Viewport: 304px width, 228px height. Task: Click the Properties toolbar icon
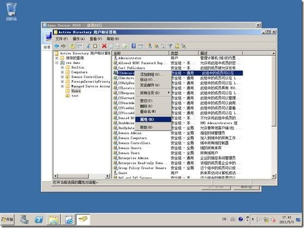click(111, 46)
